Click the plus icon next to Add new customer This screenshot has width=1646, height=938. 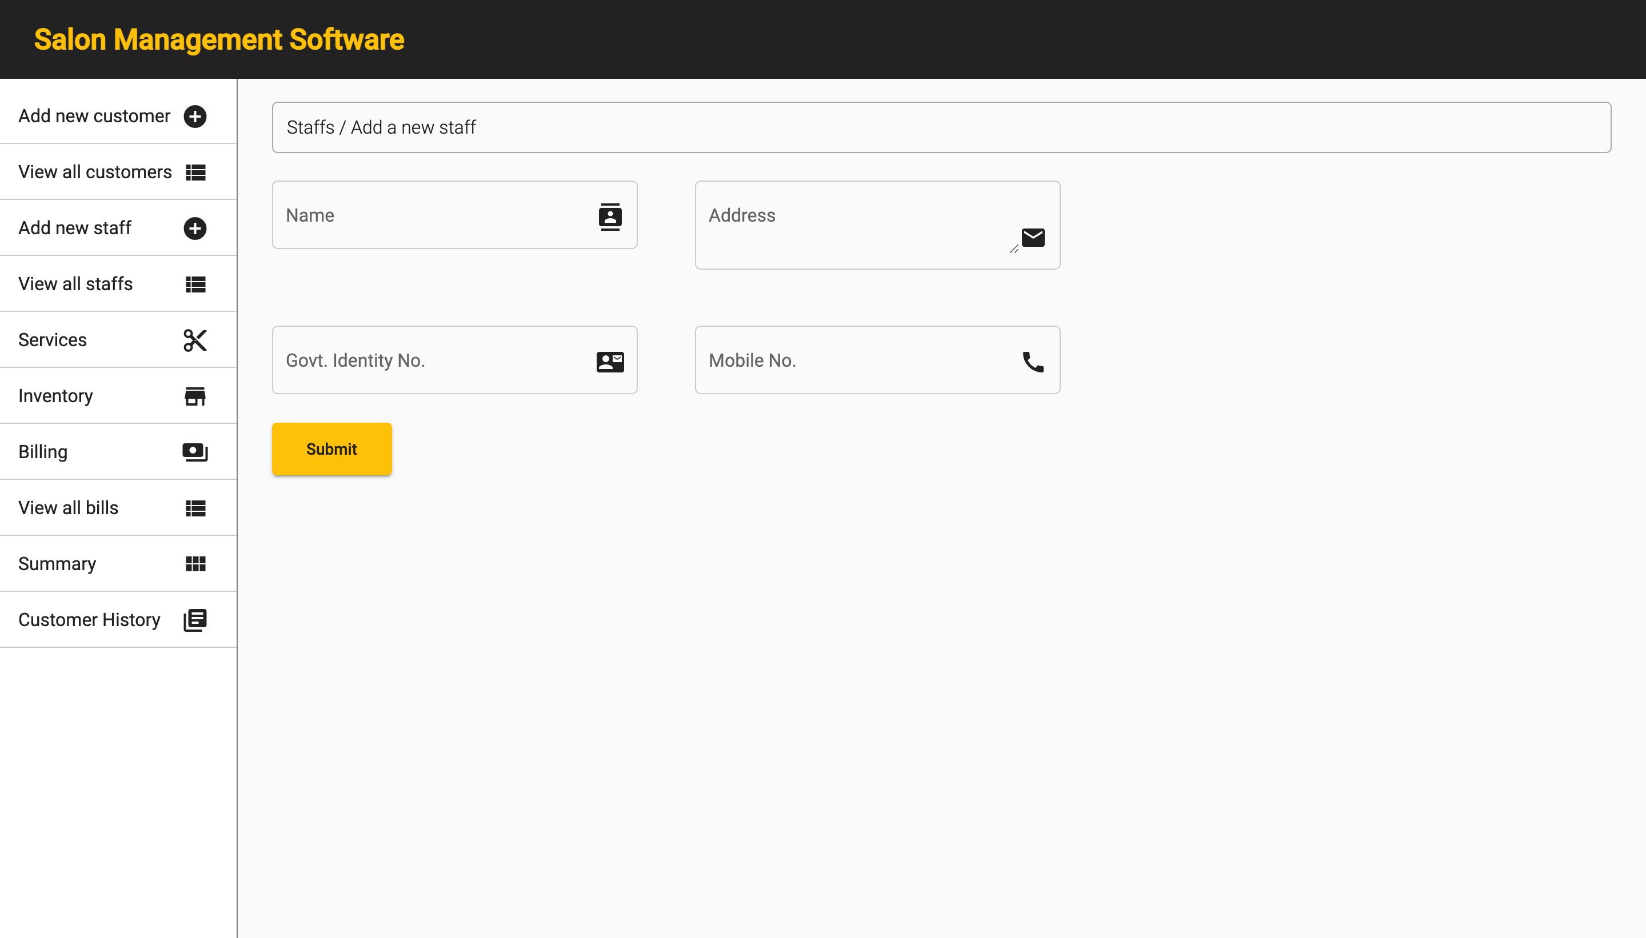pyautogui.click(x=195, y=117)
